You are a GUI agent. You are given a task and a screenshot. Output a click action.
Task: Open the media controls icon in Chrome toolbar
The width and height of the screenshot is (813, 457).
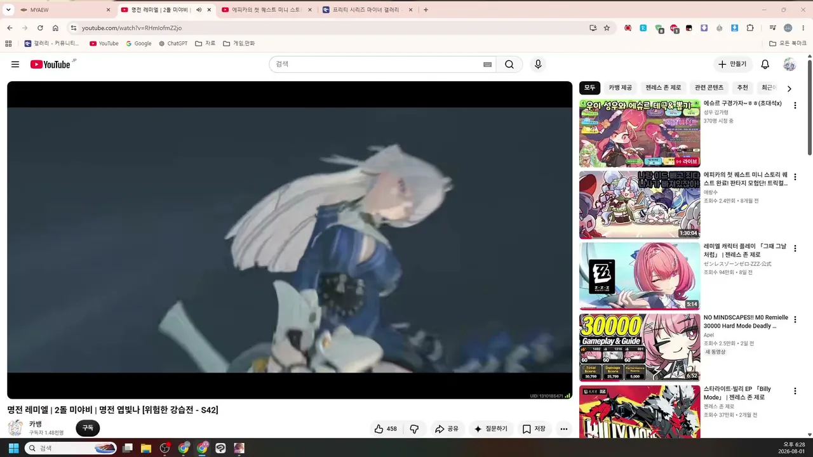772,28
